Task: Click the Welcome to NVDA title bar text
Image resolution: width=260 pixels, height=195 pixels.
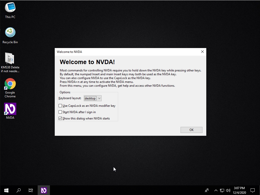Action: coord(69,52)
